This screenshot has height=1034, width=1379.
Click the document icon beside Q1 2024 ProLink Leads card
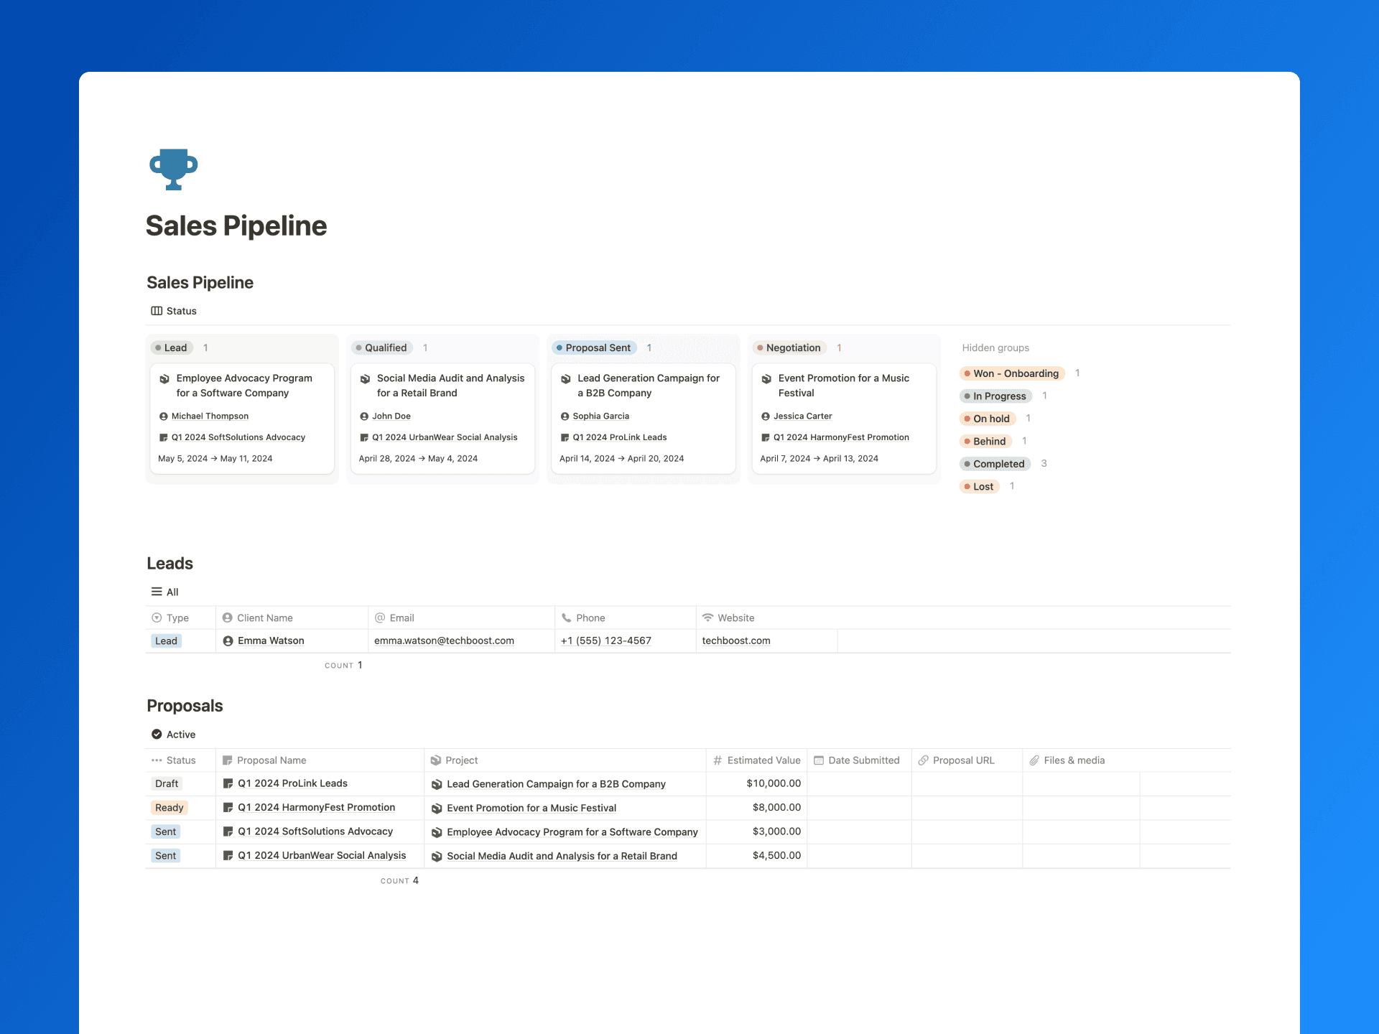pos(565,438)
